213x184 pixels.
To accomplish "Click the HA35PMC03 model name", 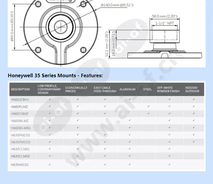I will 21,142.
